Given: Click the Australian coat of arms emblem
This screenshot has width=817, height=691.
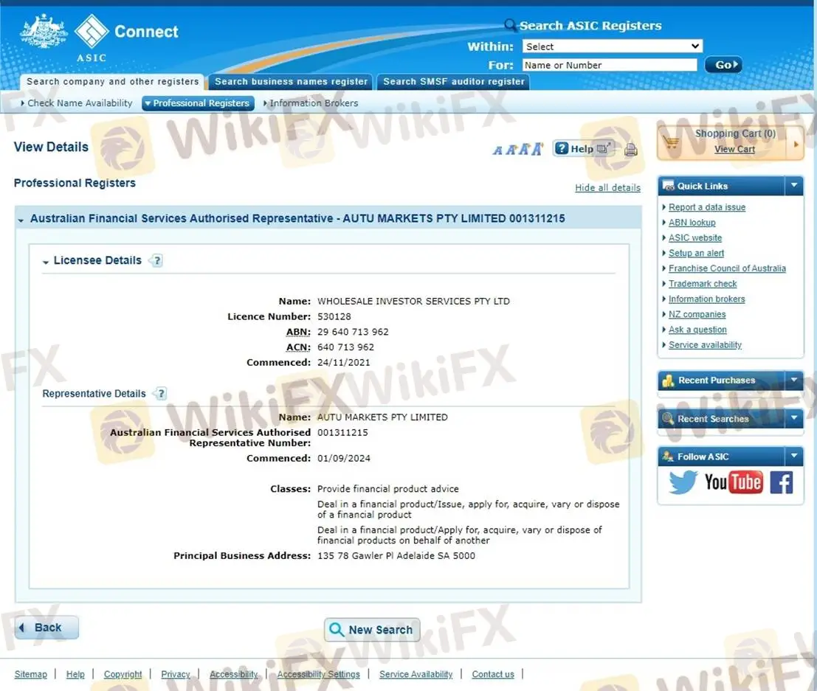Looking at the screenshot, I should [x=44, y=31].
